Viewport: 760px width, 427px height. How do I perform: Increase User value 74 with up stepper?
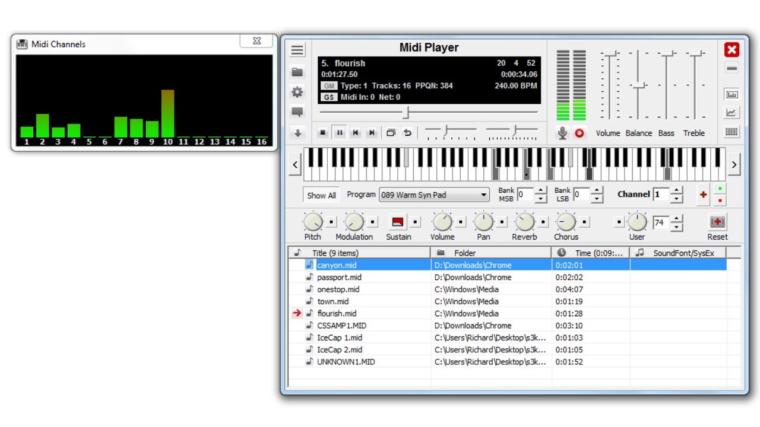(677, 219)
